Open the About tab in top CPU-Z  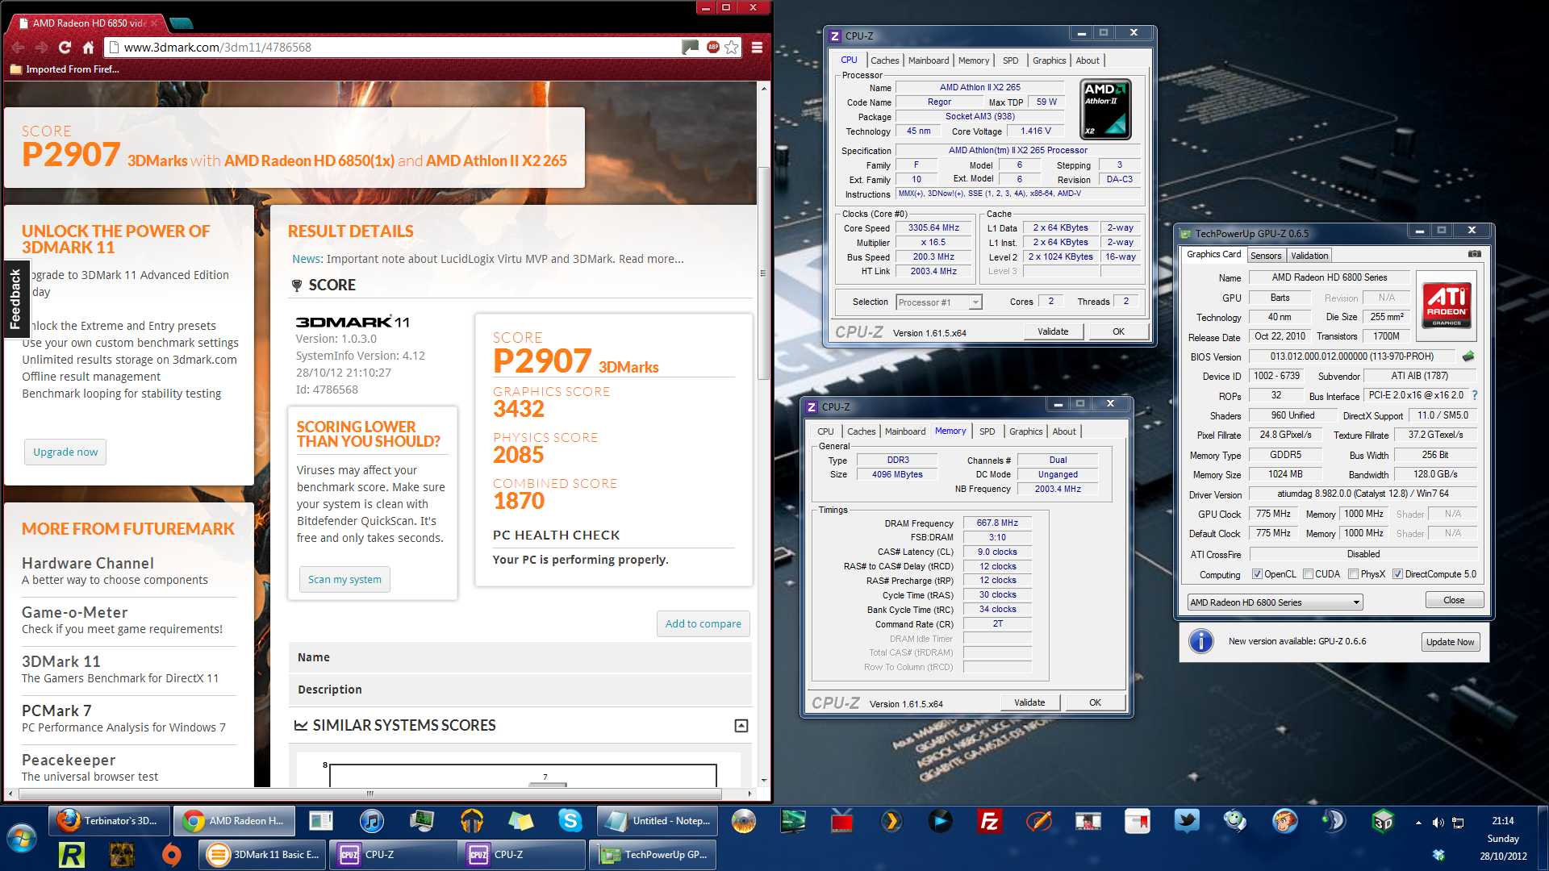point(1087,60)
